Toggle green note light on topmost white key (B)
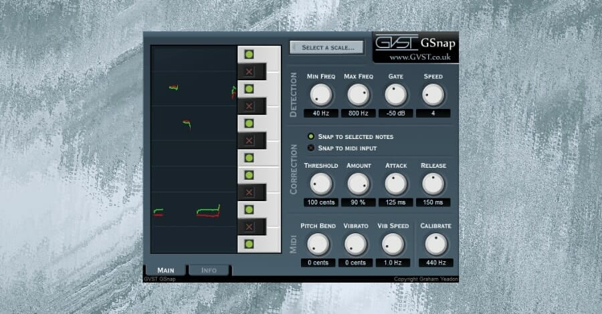Viewport: 602px width, 314px height. coord(249,54)
